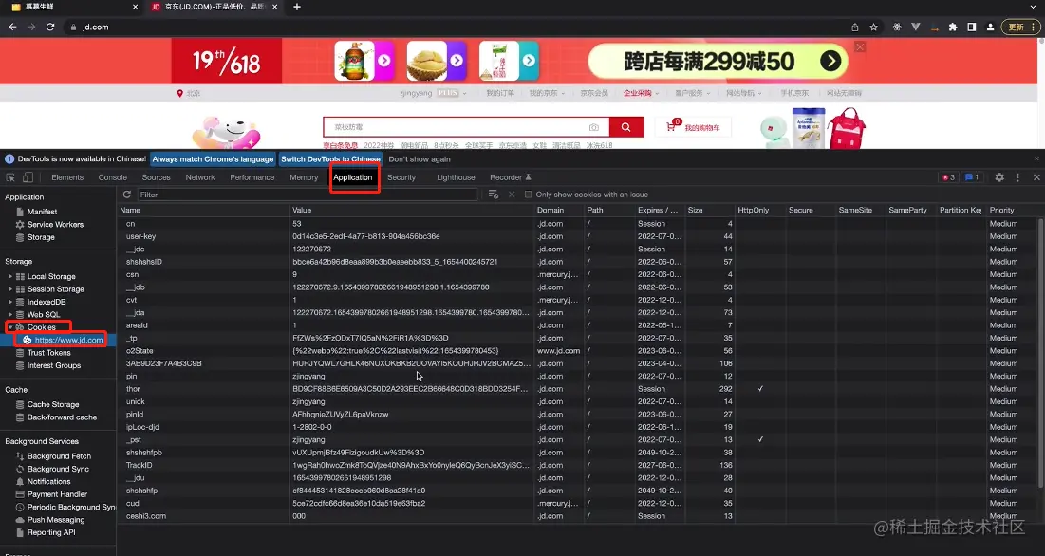Select the 'thor' cookie row
Image resolution: width=1045 pixels, height=556 pixels.
(x=577, y=389)
